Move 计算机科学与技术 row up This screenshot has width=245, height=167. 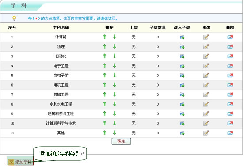click(x=105, y=123)
